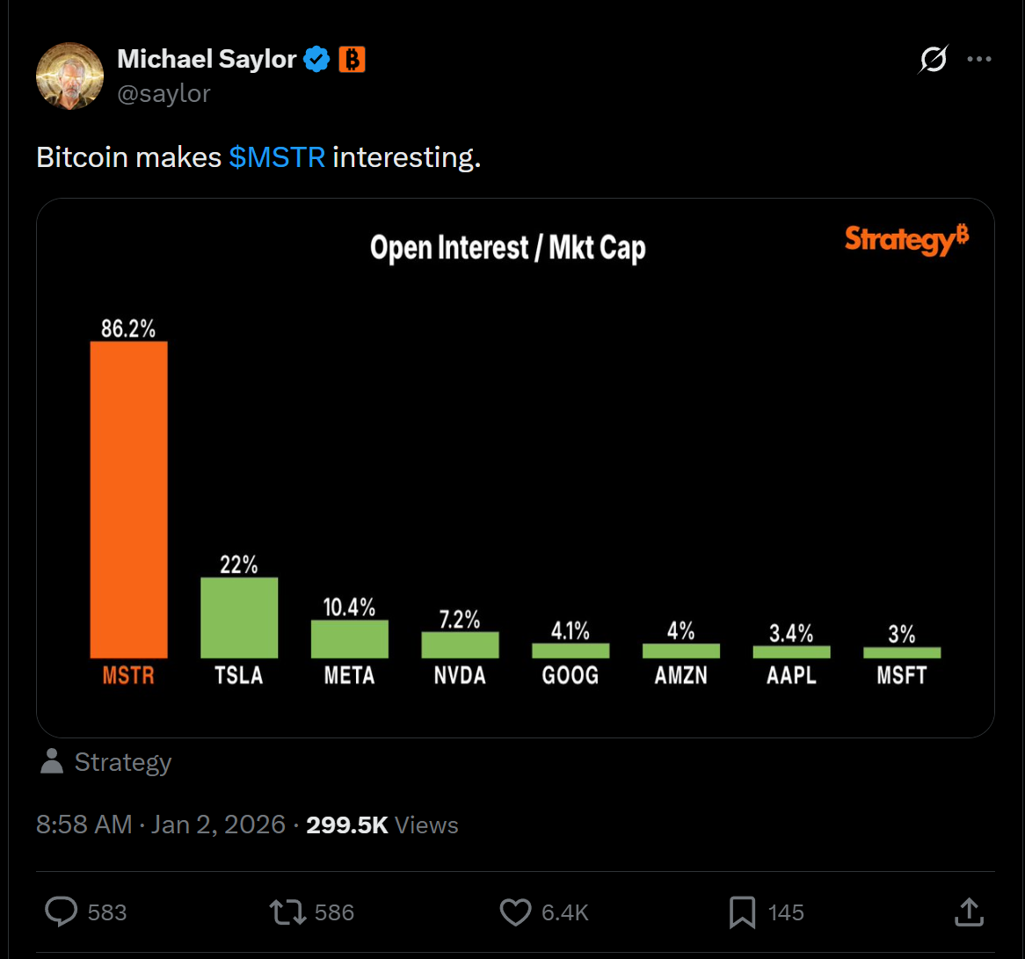1025x959 pixels.
Task: Click the @saylor handle
Action: coord(164,93)
